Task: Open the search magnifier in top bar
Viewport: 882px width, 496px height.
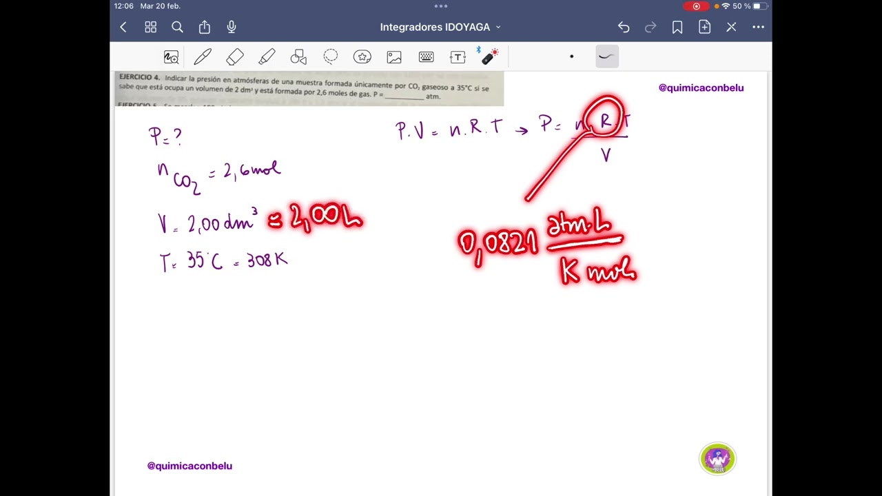Action: click(177, 27)
